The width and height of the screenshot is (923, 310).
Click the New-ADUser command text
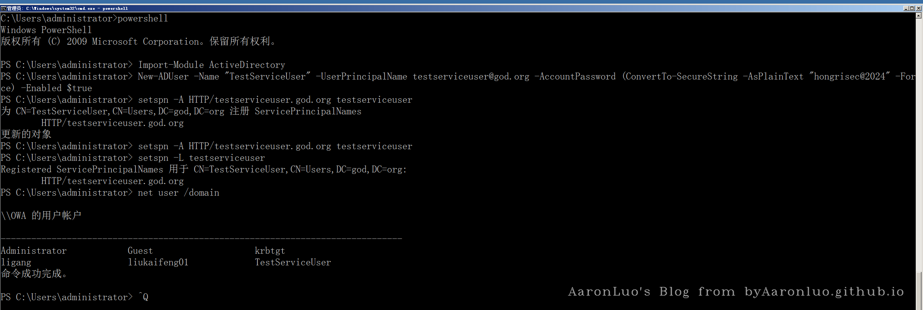pos(163,77)
